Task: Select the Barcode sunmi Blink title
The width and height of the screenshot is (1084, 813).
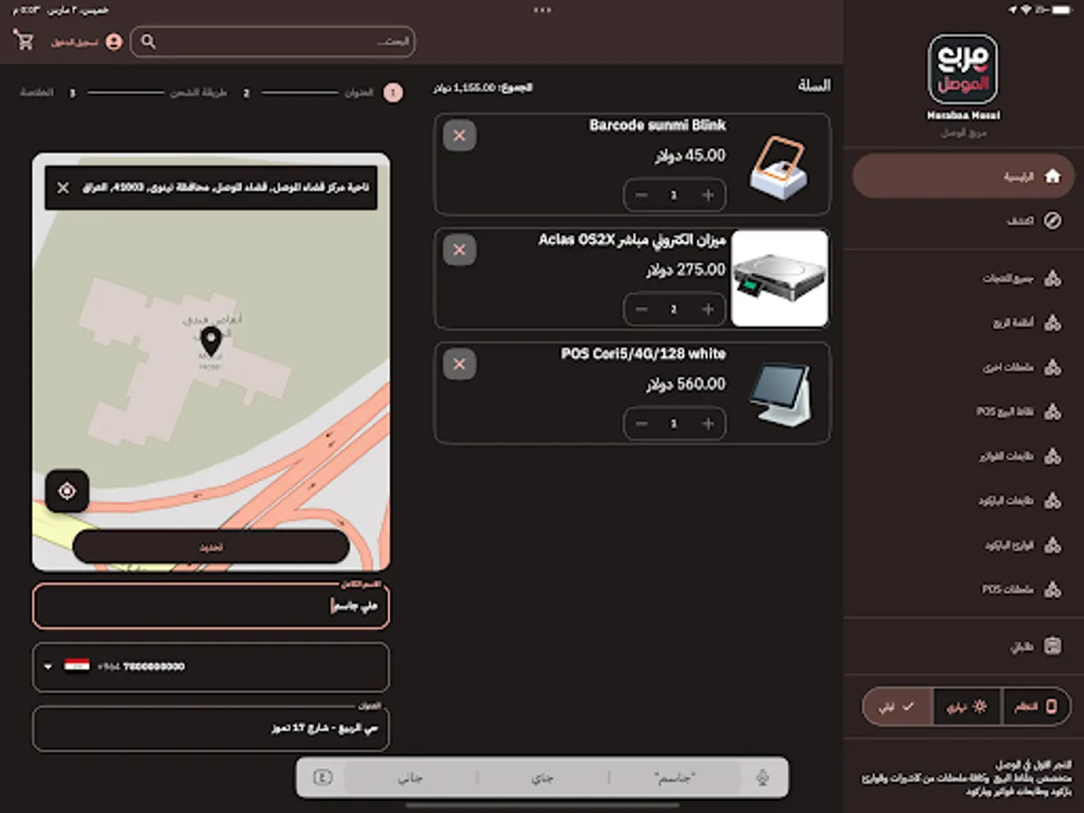Action: point(658,126)
